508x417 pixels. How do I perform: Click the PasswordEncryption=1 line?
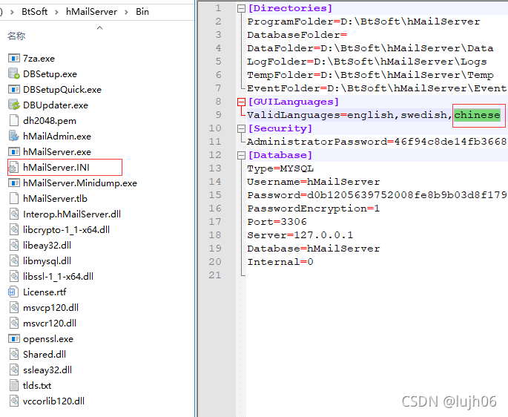coord(314,208)
